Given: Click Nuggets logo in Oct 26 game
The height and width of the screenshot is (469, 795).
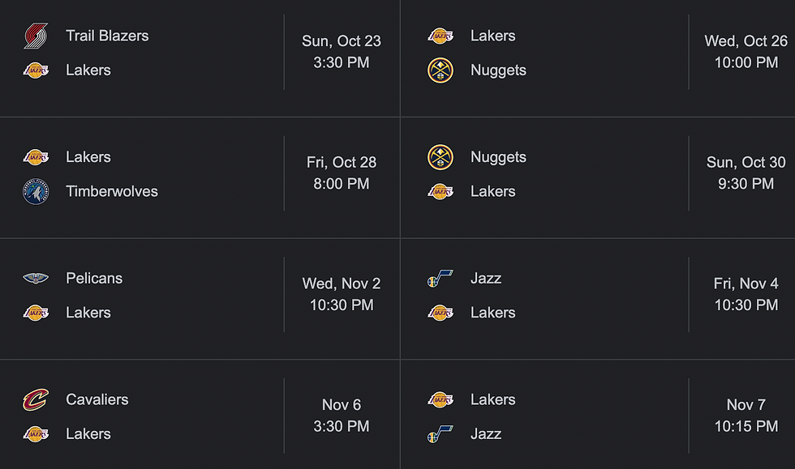Looking at the screenshot, I should tap(440, 70).
